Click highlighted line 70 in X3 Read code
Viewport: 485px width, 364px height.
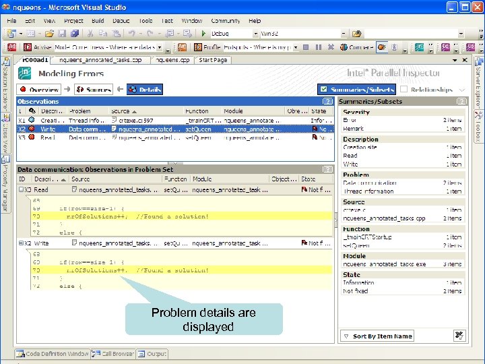coord(182,216)
